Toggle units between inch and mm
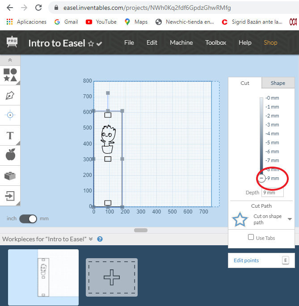The width and height of the screenshot is (299, 306). point(28,218)
